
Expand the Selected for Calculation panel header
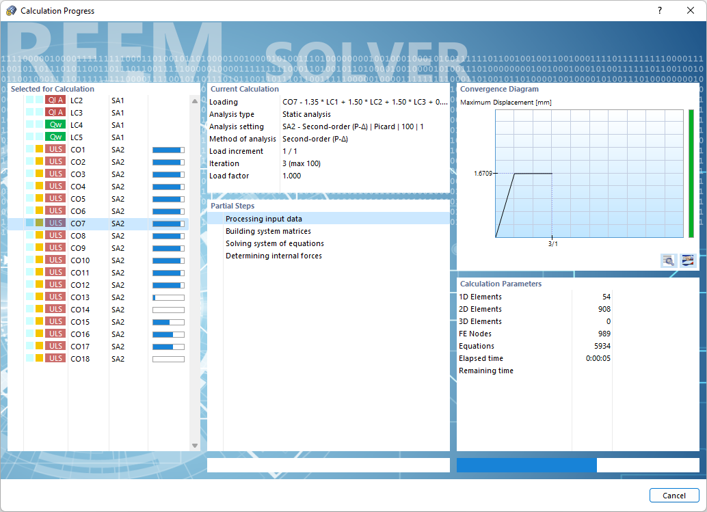tap(53, 89)
